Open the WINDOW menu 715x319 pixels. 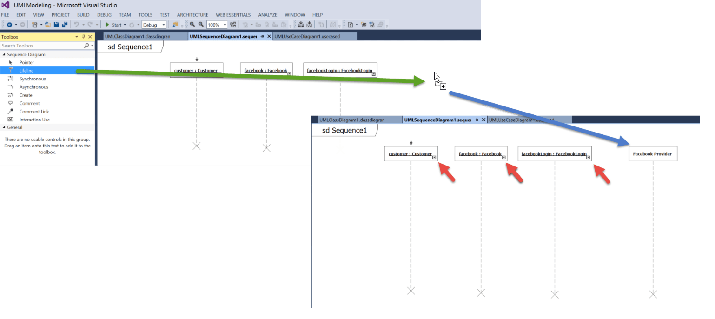(295, 15)
